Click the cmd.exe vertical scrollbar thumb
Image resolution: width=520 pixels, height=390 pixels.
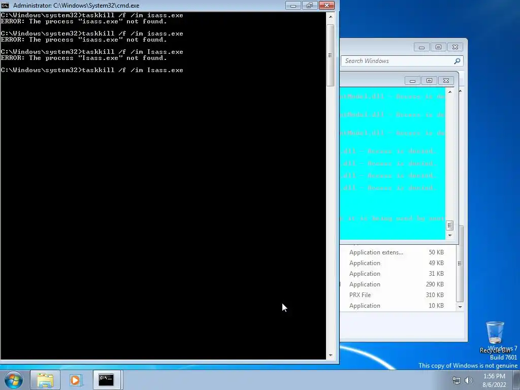330,55
